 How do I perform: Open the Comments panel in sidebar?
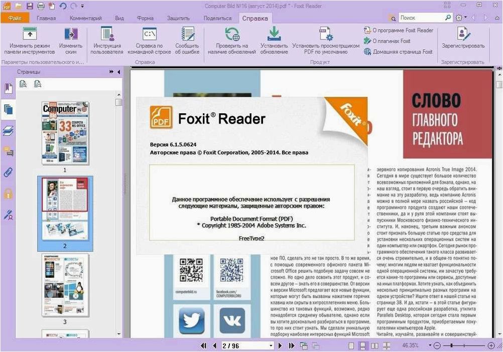pyautogui.click(x=8, y=151)
